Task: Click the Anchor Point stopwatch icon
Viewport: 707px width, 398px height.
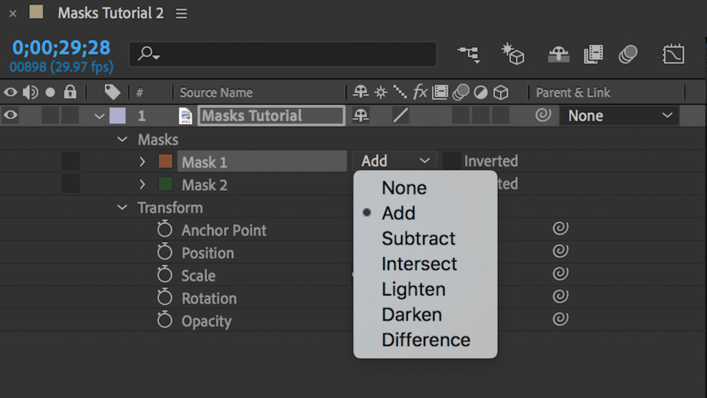Action: [x=164, y=230]
